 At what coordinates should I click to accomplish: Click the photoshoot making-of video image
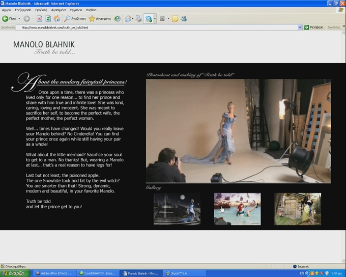point(238,131)
